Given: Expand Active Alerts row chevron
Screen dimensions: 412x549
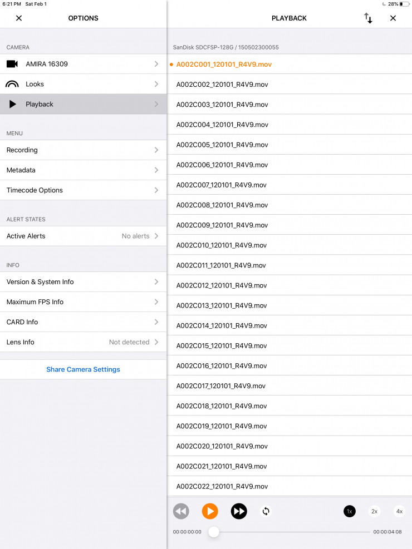Looking at the screenshot, I should tap(156, 236).
